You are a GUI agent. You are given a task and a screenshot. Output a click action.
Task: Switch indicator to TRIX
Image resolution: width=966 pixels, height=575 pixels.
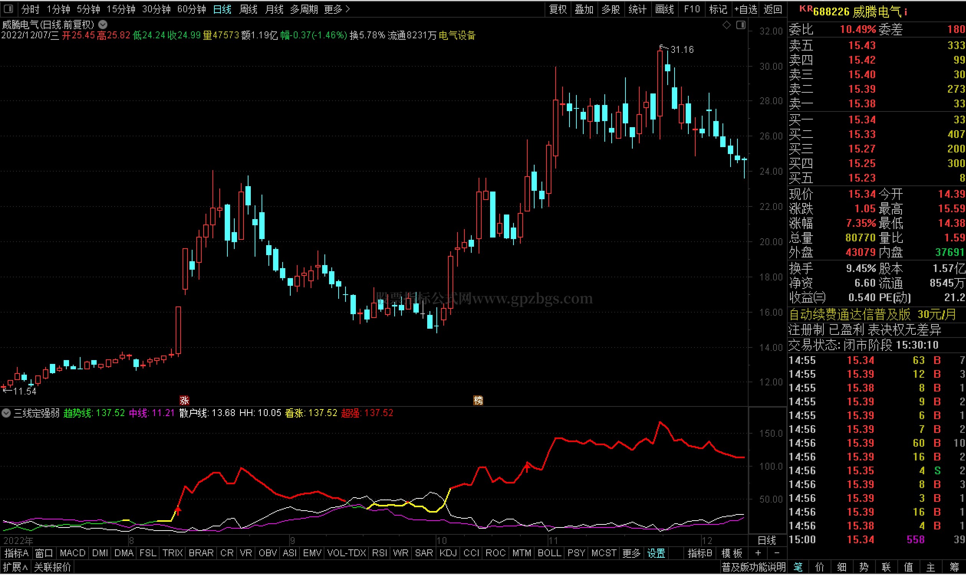(x=173, y=553)
